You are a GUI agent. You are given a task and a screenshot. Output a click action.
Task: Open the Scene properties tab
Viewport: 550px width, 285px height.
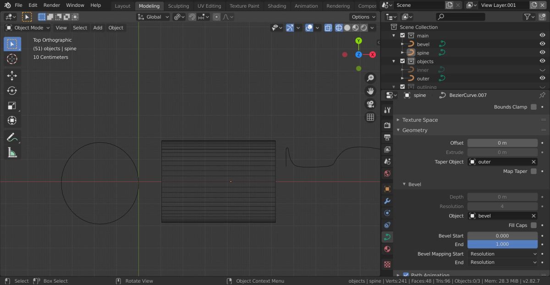point(387,161)
